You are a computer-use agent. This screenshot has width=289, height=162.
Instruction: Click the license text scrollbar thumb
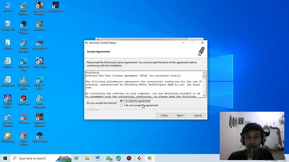(x=204, y=76)
